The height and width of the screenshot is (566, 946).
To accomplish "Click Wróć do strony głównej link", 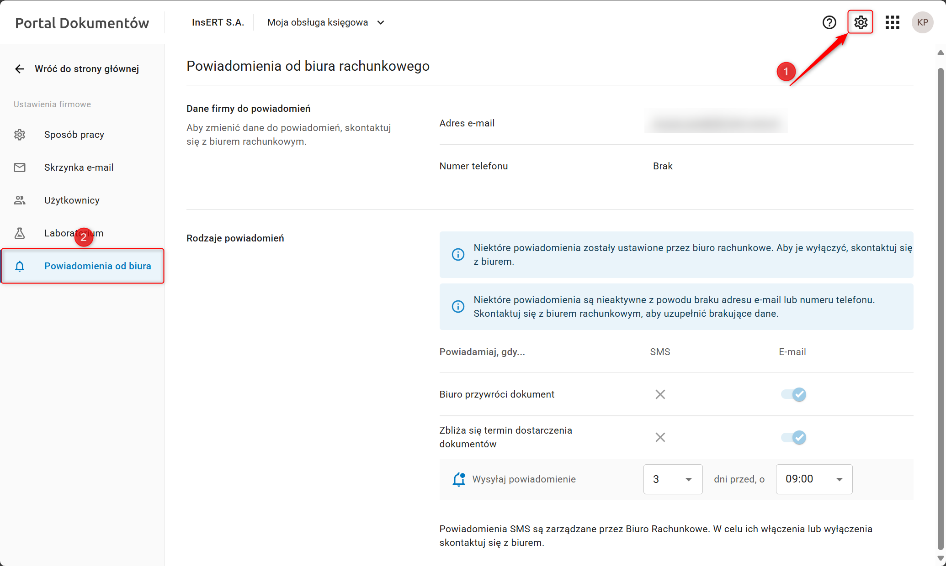I will pyautogui.click(x=87, y=69).
